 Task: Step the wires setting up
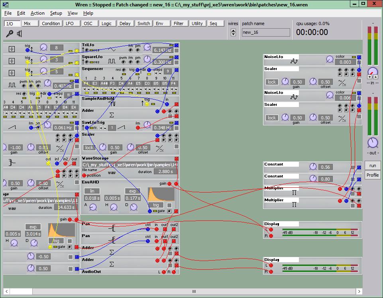[x=233, y=31]
